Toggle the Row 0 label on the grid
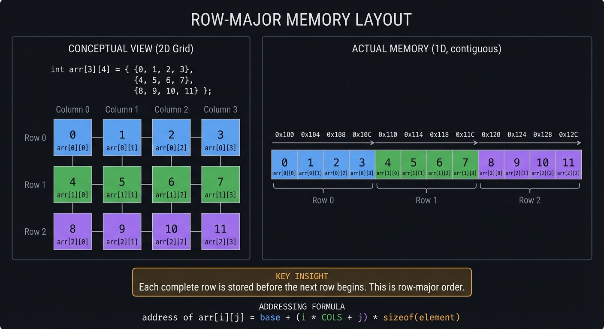Image resolution: width=604 pixels, height=329 pixels. tap(35, 138)
